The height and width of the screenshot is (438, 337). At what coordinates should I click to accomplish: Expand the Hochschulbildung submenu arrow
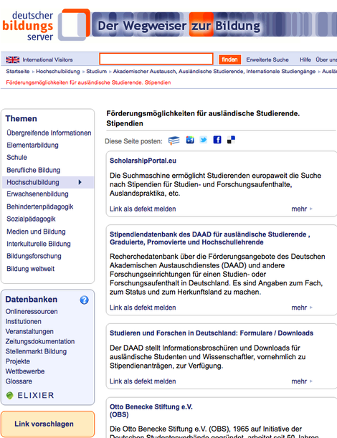[80, 182]
